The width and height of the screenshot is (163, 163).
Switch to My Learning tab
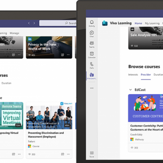pos(152,23)
